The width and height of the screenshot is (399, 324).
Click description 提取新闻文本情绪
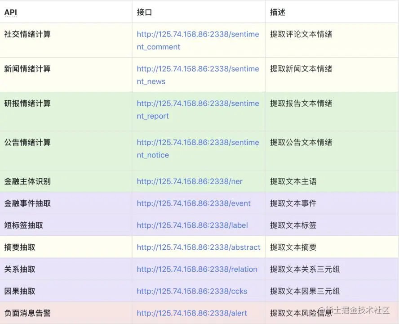click(x=301, y=69)
